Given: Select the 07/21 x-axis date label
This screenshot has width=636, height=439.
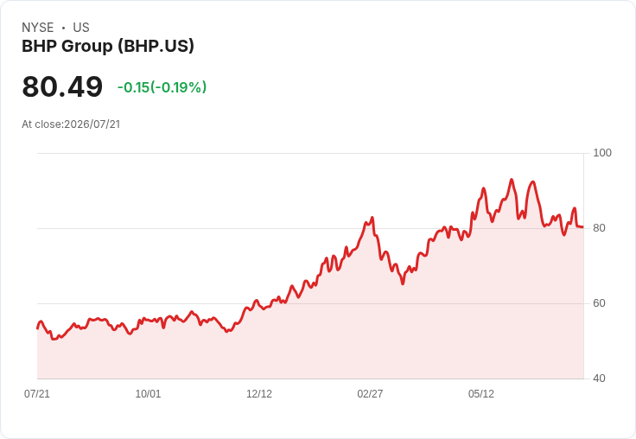Looking at the screenshot, I should (x=37, y=393).
